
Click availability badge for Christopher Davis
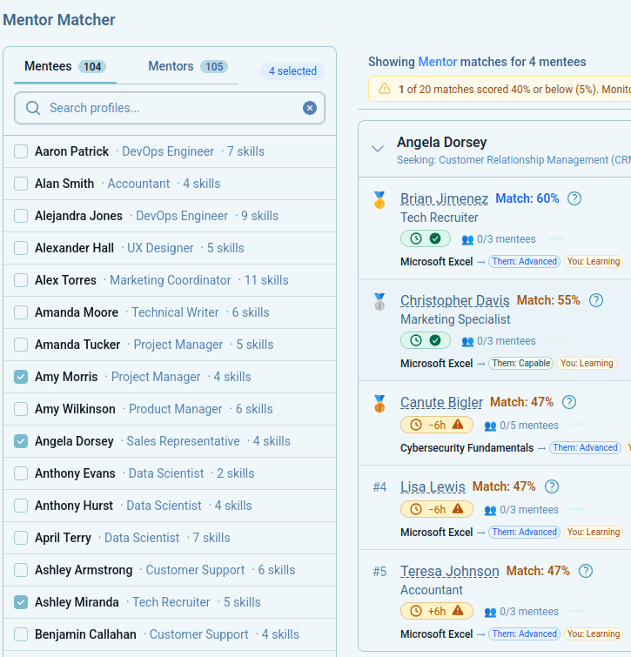click(426, 340)
